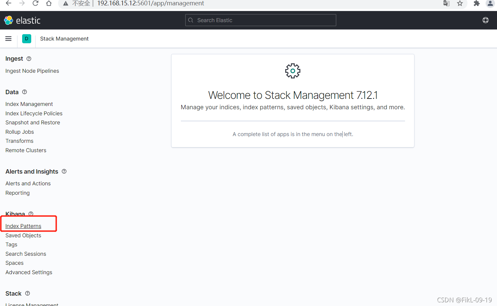Open Spaces page
The width and height of the screenshot is (497, 306).
click(14, 263)
